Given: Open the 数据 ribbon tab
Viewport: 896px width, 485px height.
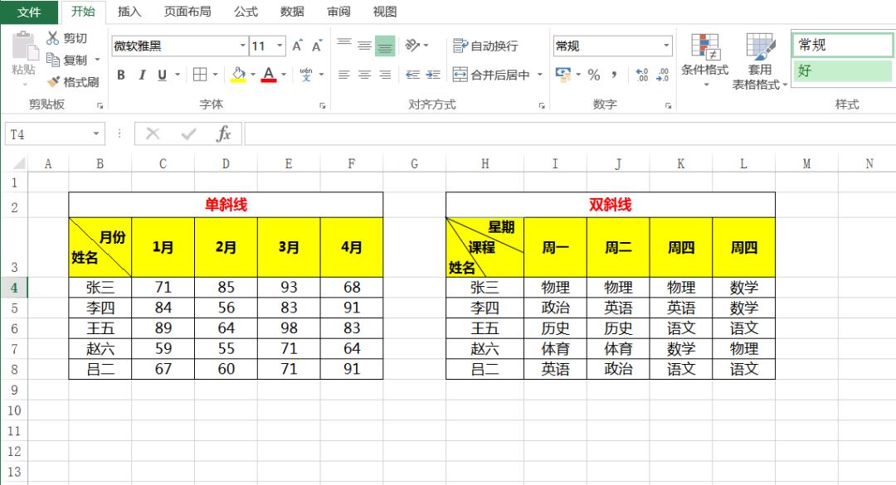Looking at the screenshot, I should [292, 12].
